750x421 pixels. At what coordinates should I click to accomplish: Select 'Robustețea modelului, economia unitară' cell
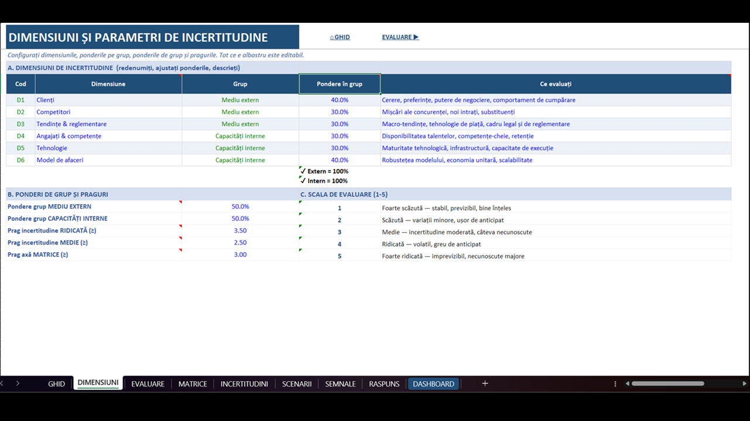556,160
